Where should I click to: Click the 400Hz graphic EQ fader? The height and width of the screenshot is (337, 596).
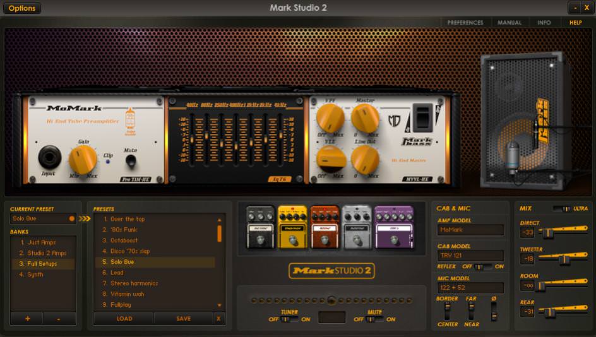pyautogui.click(x=236, y=146)
